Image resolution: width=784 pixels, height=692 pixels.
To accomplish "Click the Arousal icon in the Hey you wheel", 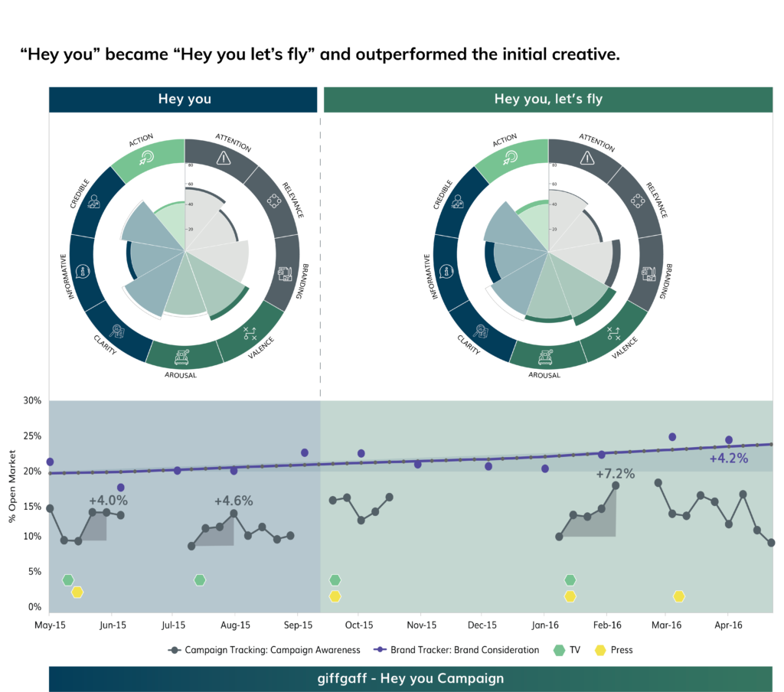I will (x=181, y=357).
